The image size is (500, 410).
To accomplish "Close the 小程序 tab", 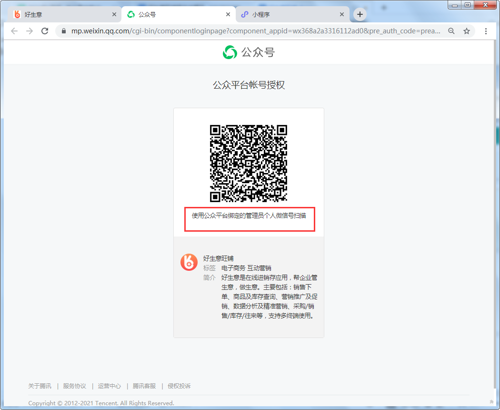I will tap(342, 14).
